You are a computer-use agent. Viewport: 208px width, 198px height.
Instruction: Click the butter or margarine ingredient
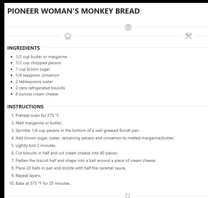click(41, 57)
